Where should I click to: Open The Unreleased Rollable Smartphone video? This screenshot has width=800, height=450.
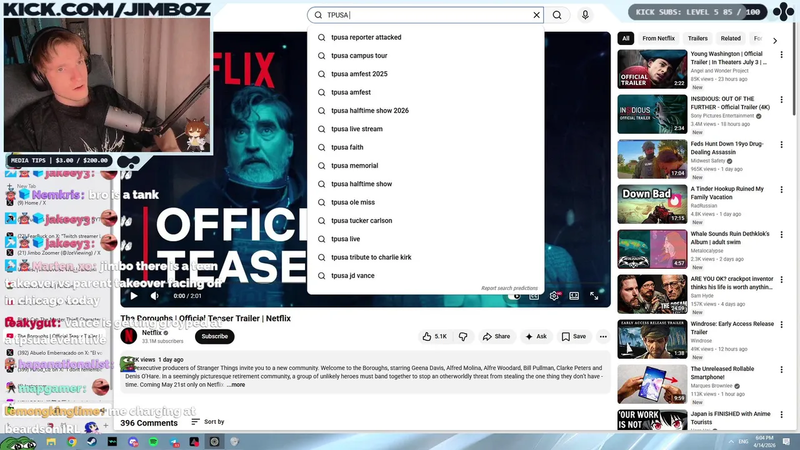click(652, 384)
